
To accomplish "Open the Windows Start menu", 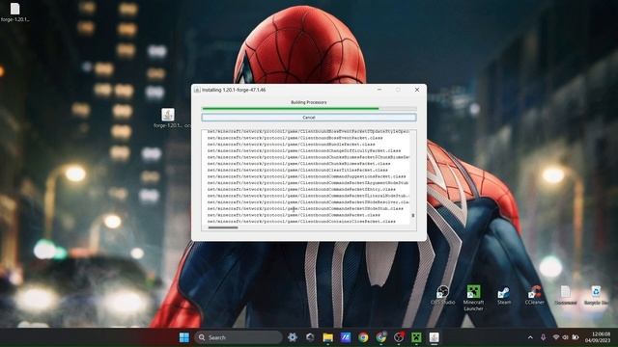I will tap(184, 337).
